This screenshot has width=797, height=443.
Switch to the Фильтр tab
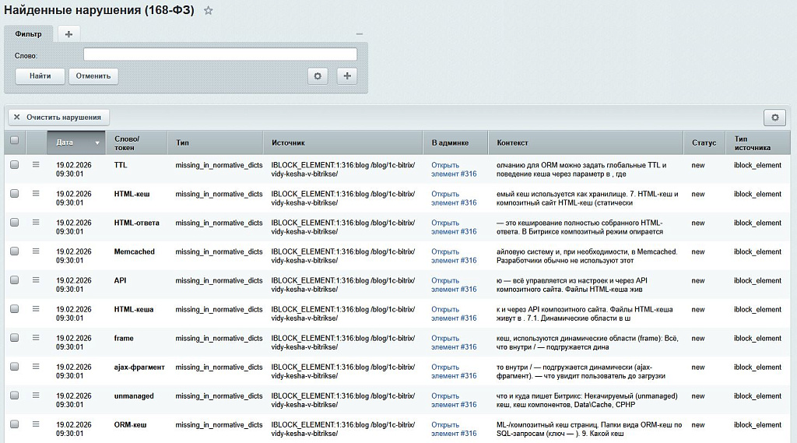[28, 34]
